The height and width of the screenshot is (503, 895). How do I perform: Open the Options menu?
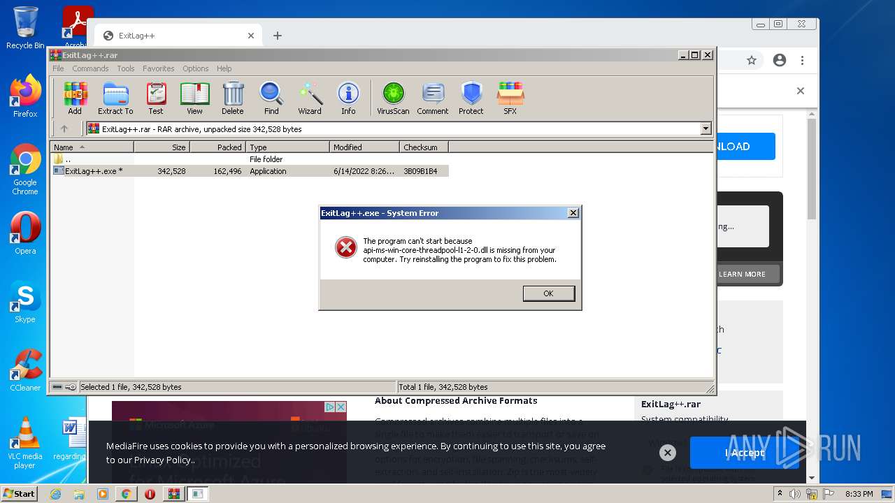coord(196,68)
